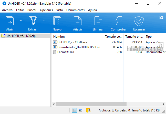This screenshot has height=114, width=166.
Task: Expand the Abrir dropdown arrow
Action: click(21, 21)
